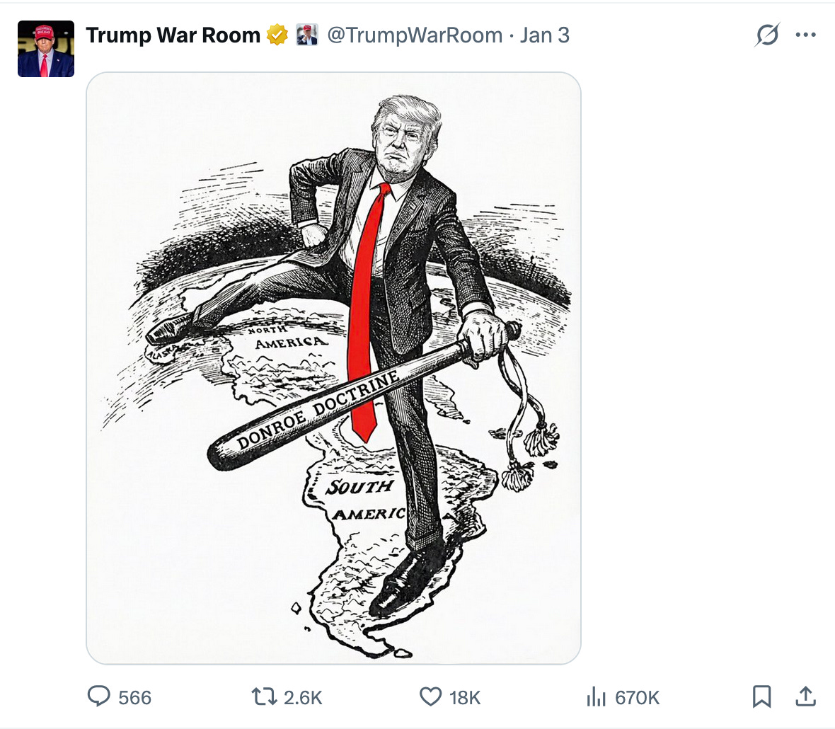The width and height of the screenshot is (835, 729).
Task: Open the three-dot More options menu
Action: [x=806, y=35]
